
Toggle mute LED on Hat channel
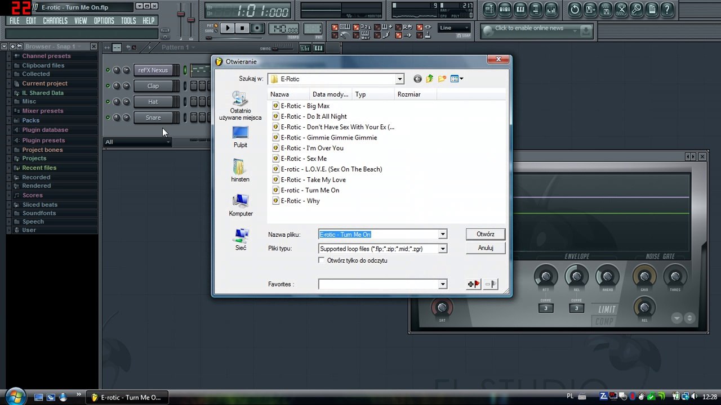click(x=108, y=102)
